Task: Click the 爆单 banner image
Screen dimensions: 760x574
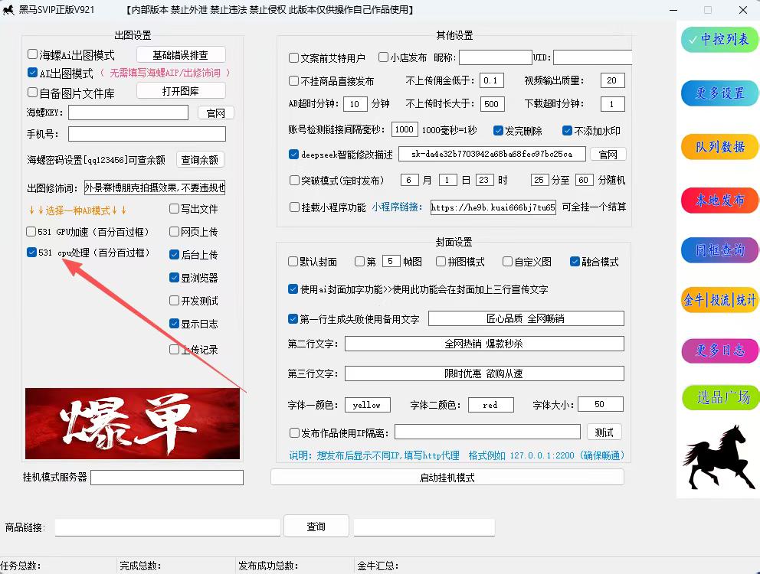Action: pos(133,423)
